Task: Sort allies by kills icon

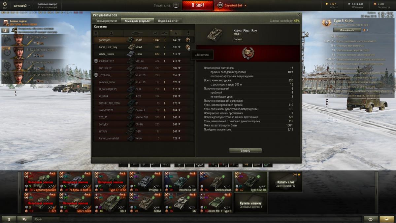Action: pos(164,33)
